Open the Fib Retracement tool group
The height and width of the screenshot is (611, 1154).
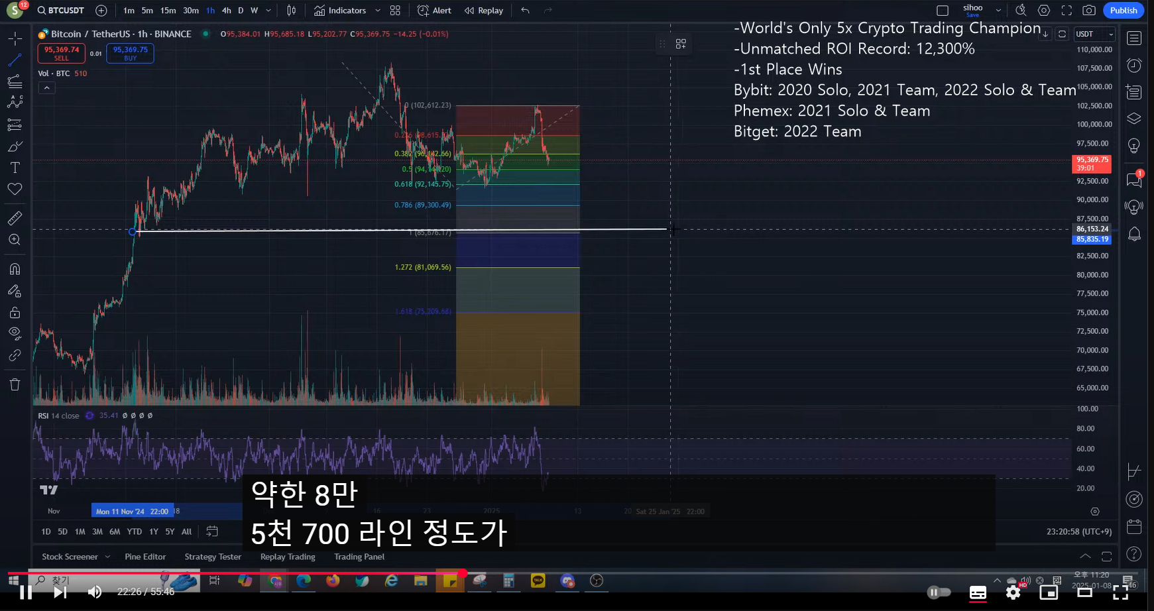click(15, 82)
